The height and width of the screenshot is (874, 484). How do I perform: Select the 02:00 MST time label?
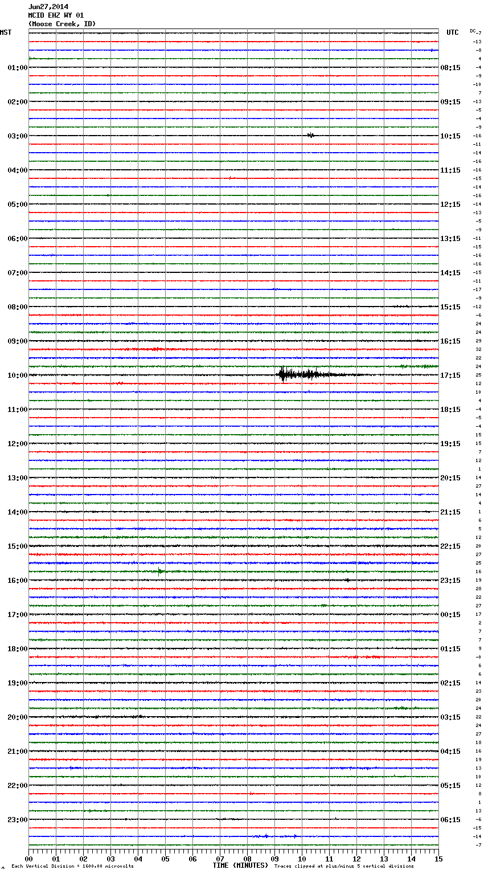click(x=18, y=102)
